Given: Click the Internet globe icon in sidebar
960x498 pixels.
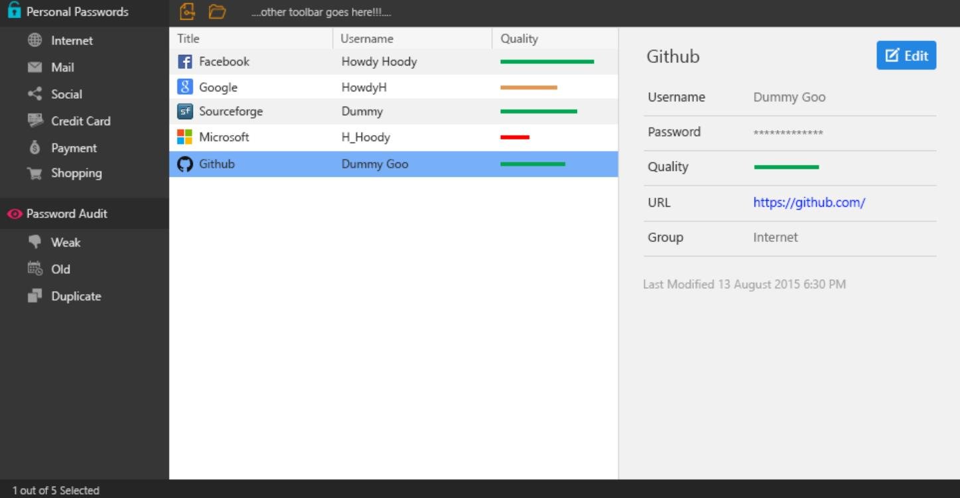Looking at the screenshot, I should [34, 40].
